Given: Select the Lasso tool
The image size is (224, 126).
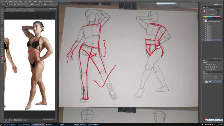Looking at the screenshot, I should click(x=2, y=14).
